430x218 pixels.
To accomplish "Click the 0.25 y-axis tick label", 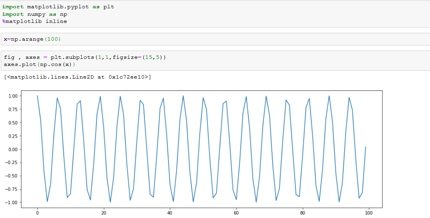I will tap(13, 136).
